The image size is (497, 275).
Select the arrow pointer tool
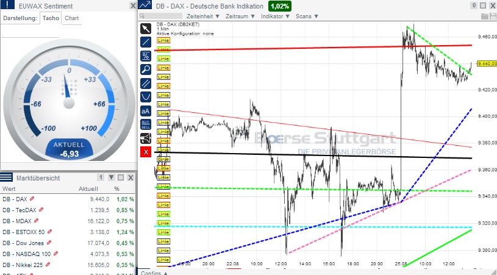[146, 29]
